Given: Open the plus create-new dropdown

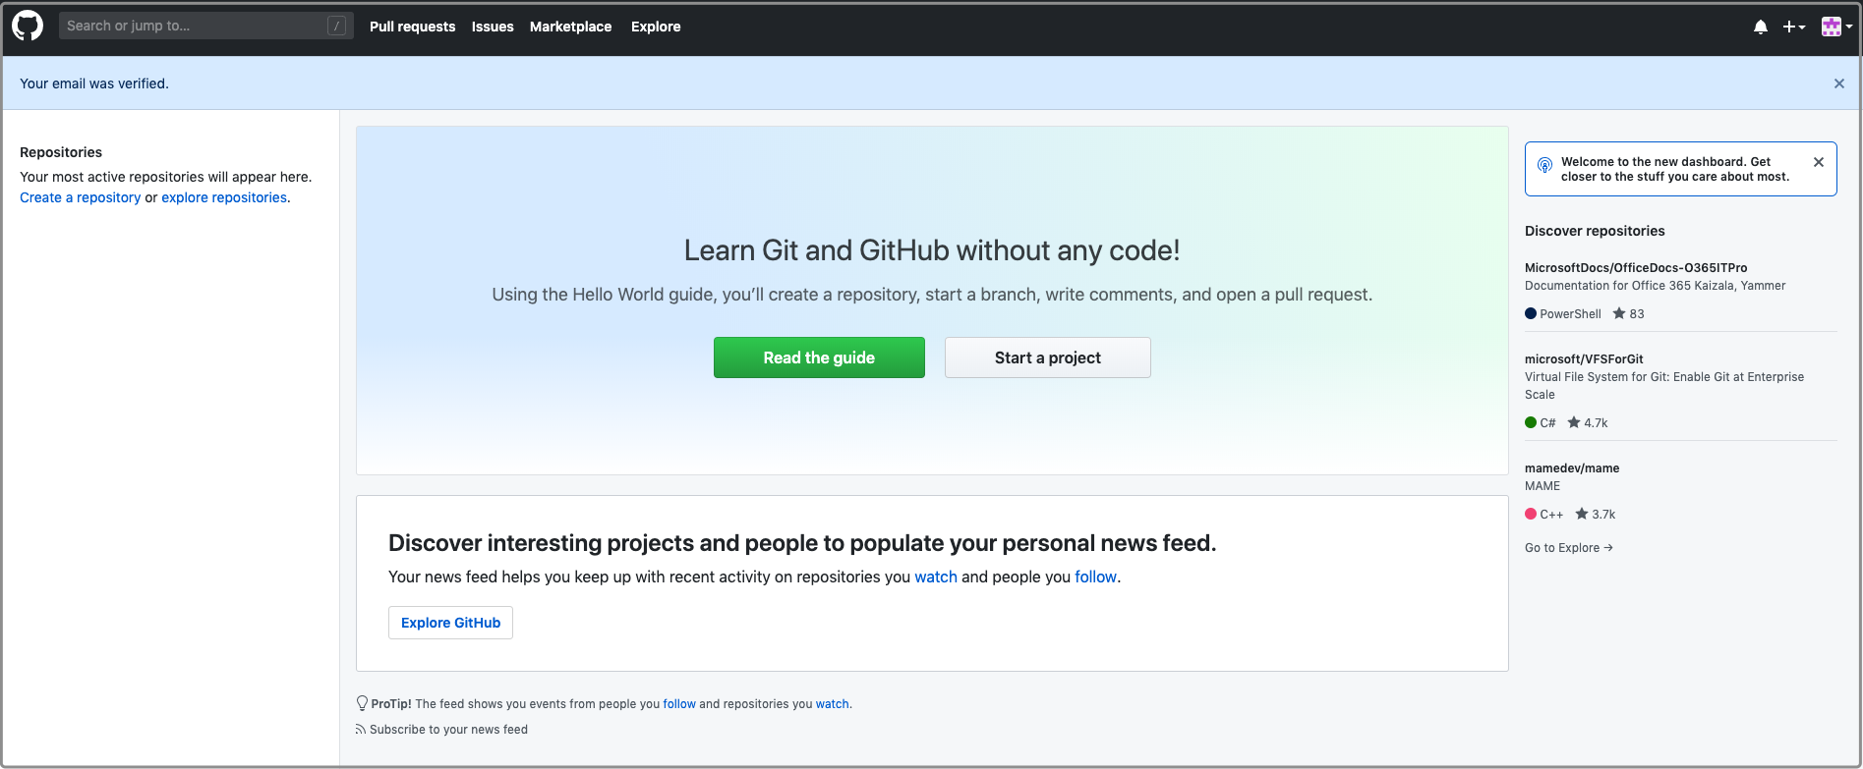Looking at the screenshot, I should click(1793, 27).
